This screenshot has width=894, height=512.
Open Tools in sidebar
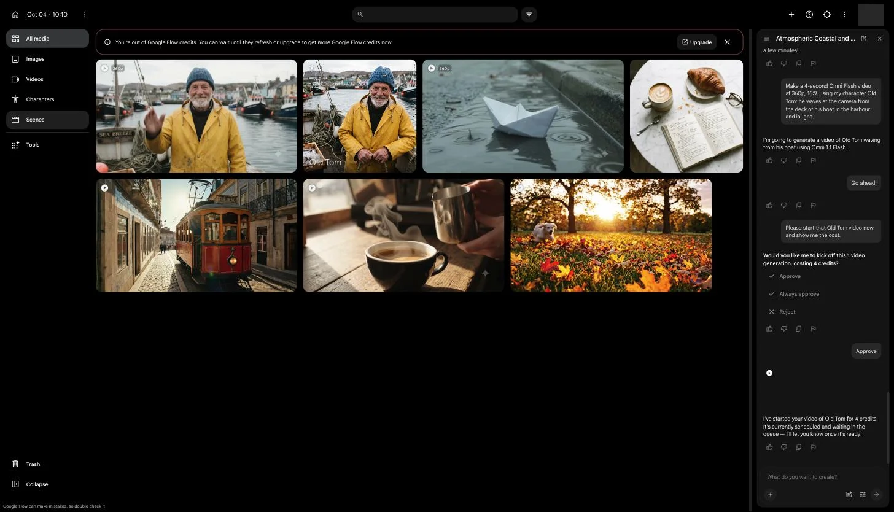(x=47, y=145)
